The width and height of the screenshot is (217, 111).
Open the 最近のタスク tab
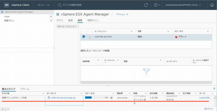(x=9, y=89)
